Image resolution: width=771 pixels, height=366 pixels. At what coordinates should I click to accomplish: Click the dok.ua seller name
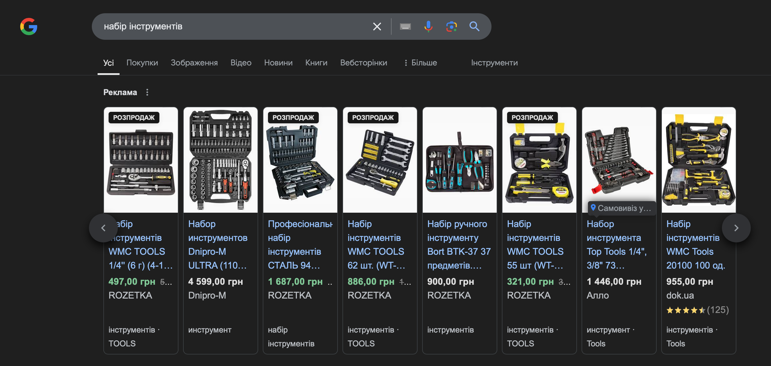(680, 295)
